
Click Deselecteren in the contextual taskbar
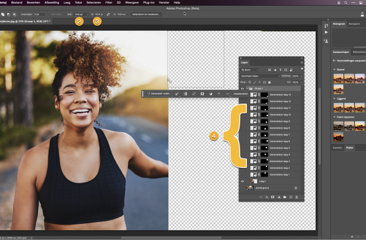(x=241, y=94)
